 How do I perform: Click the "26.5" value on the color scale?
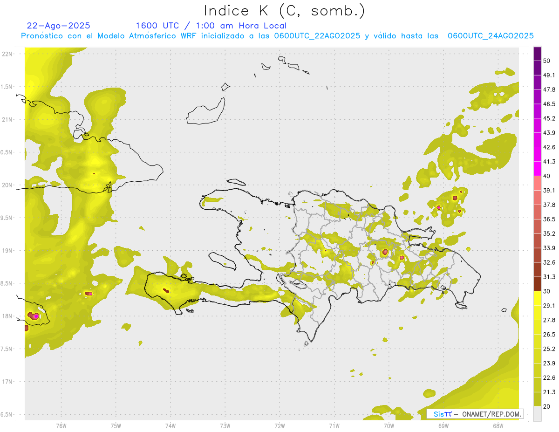pos(549,335)
